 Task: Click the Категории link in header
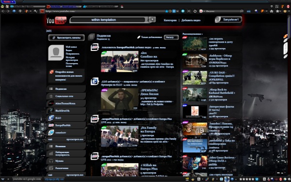coord(170,20)
